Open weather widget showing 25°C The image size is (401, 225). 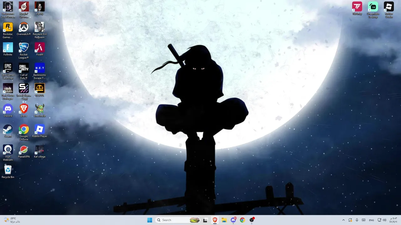(13, 220)
